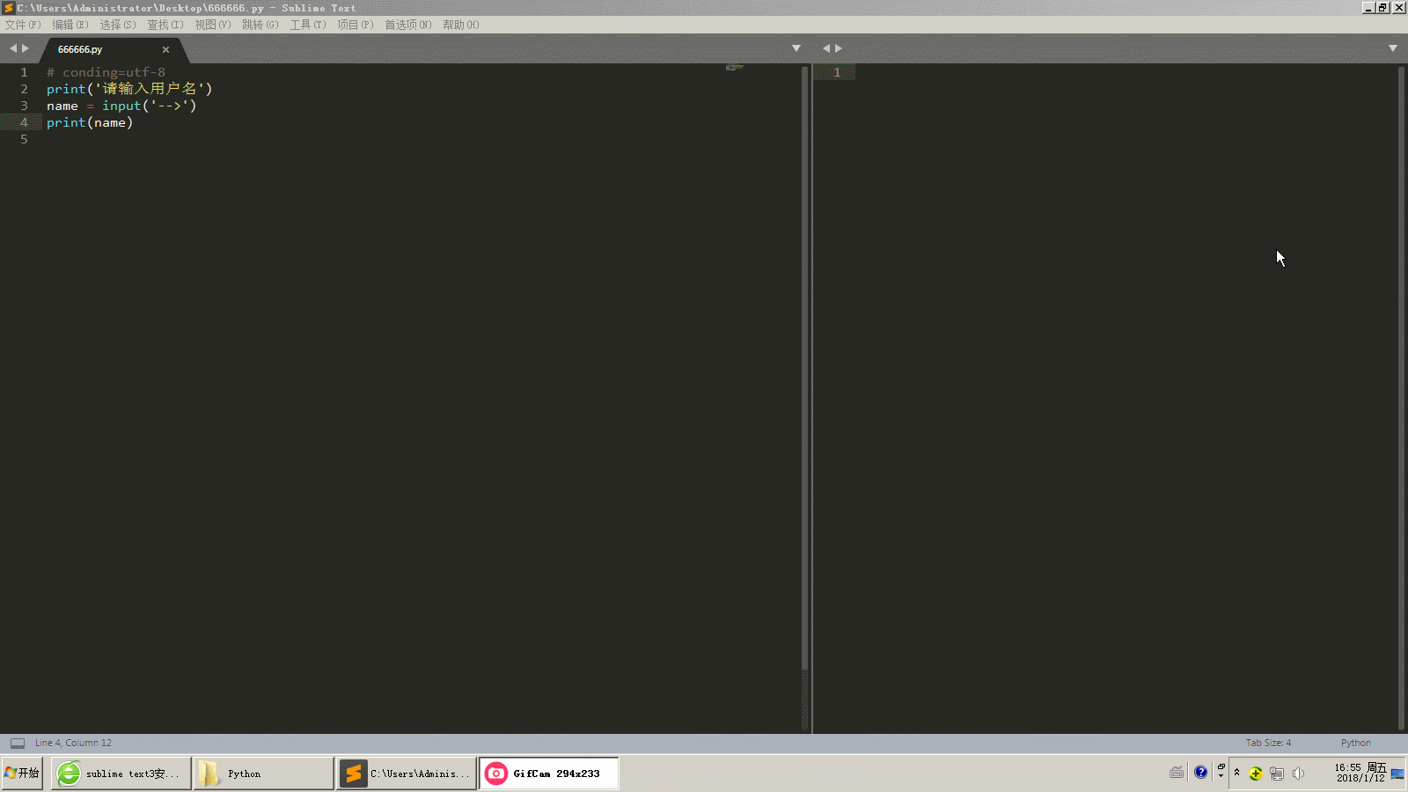
Task: Open the 文件(F) menu
Action: [x=21, y=25]
